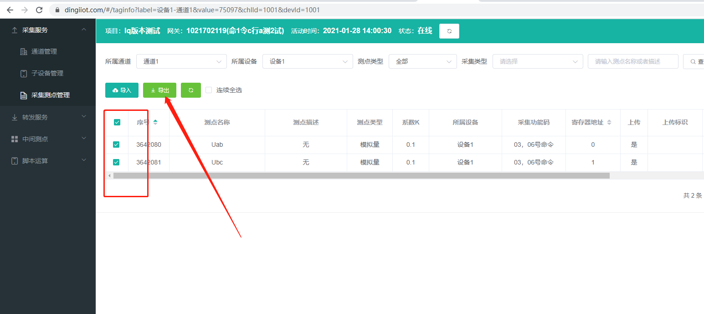Click the left arrow of horizontal scrollbar
This screenshot has height=314, width=704.
109,175
